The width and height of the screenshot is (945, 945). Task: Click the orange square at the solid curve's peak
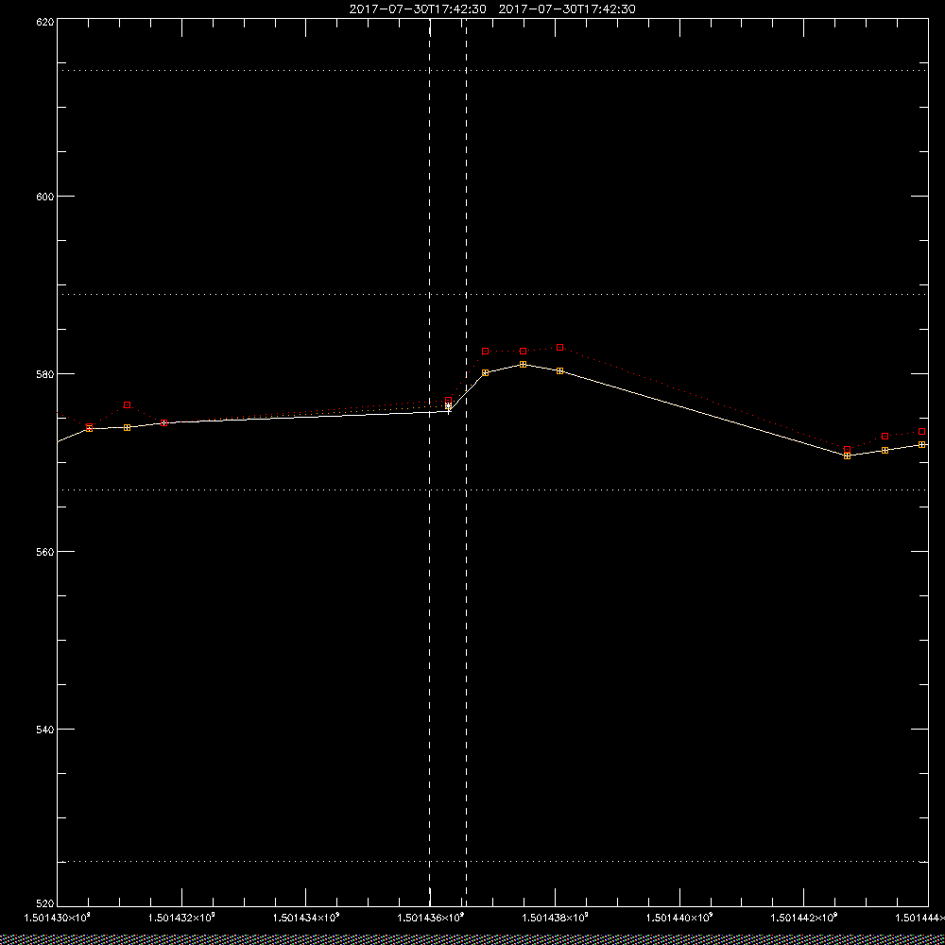tap(524, 364)
